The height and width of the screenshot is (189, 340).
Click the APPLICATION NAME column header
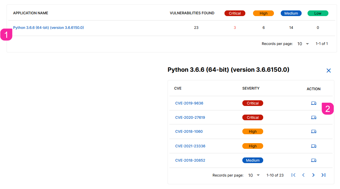point(31,13)
